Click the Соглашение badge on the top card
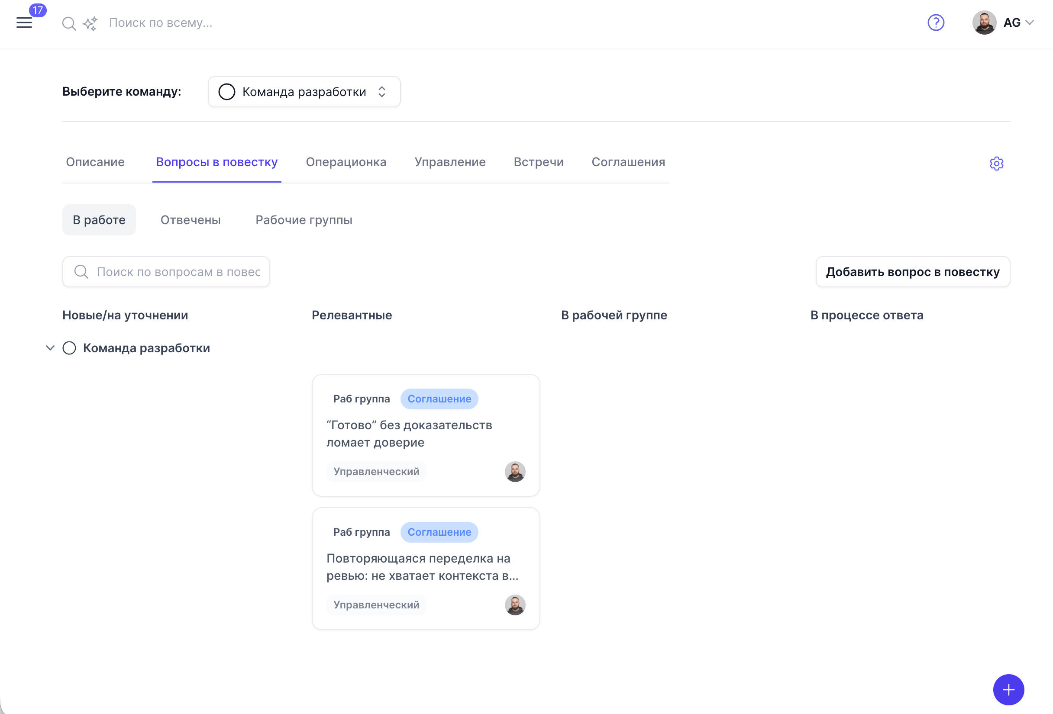 pyautogui.click(x=439, y=399)
